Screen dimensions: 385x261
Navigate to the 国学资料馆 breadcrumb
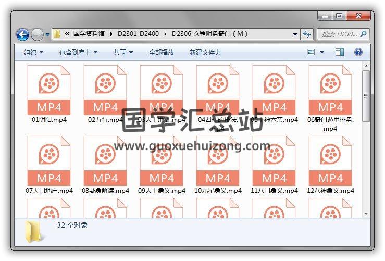(89, 34)
